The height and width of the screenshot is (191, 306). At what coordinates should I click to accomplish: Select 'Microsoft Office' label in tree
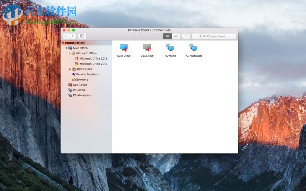(x=86, y=53)
